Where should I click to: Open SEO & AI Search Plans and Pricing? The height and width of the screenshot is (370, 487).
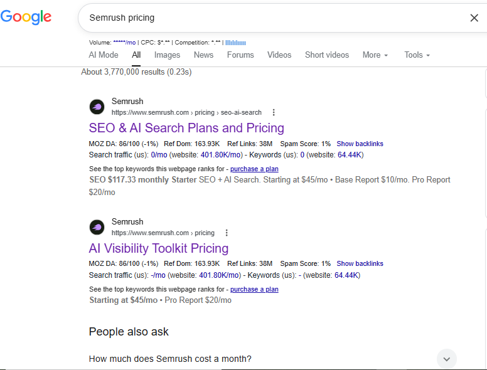[186, 128]
